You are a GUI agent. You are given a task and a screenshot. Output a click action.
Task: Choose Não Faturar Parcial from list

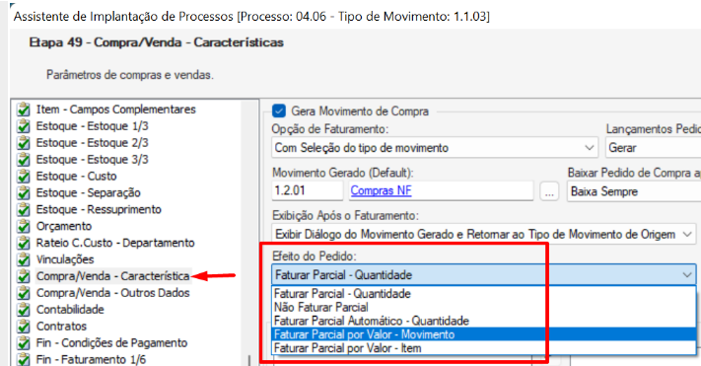[321, 308]
